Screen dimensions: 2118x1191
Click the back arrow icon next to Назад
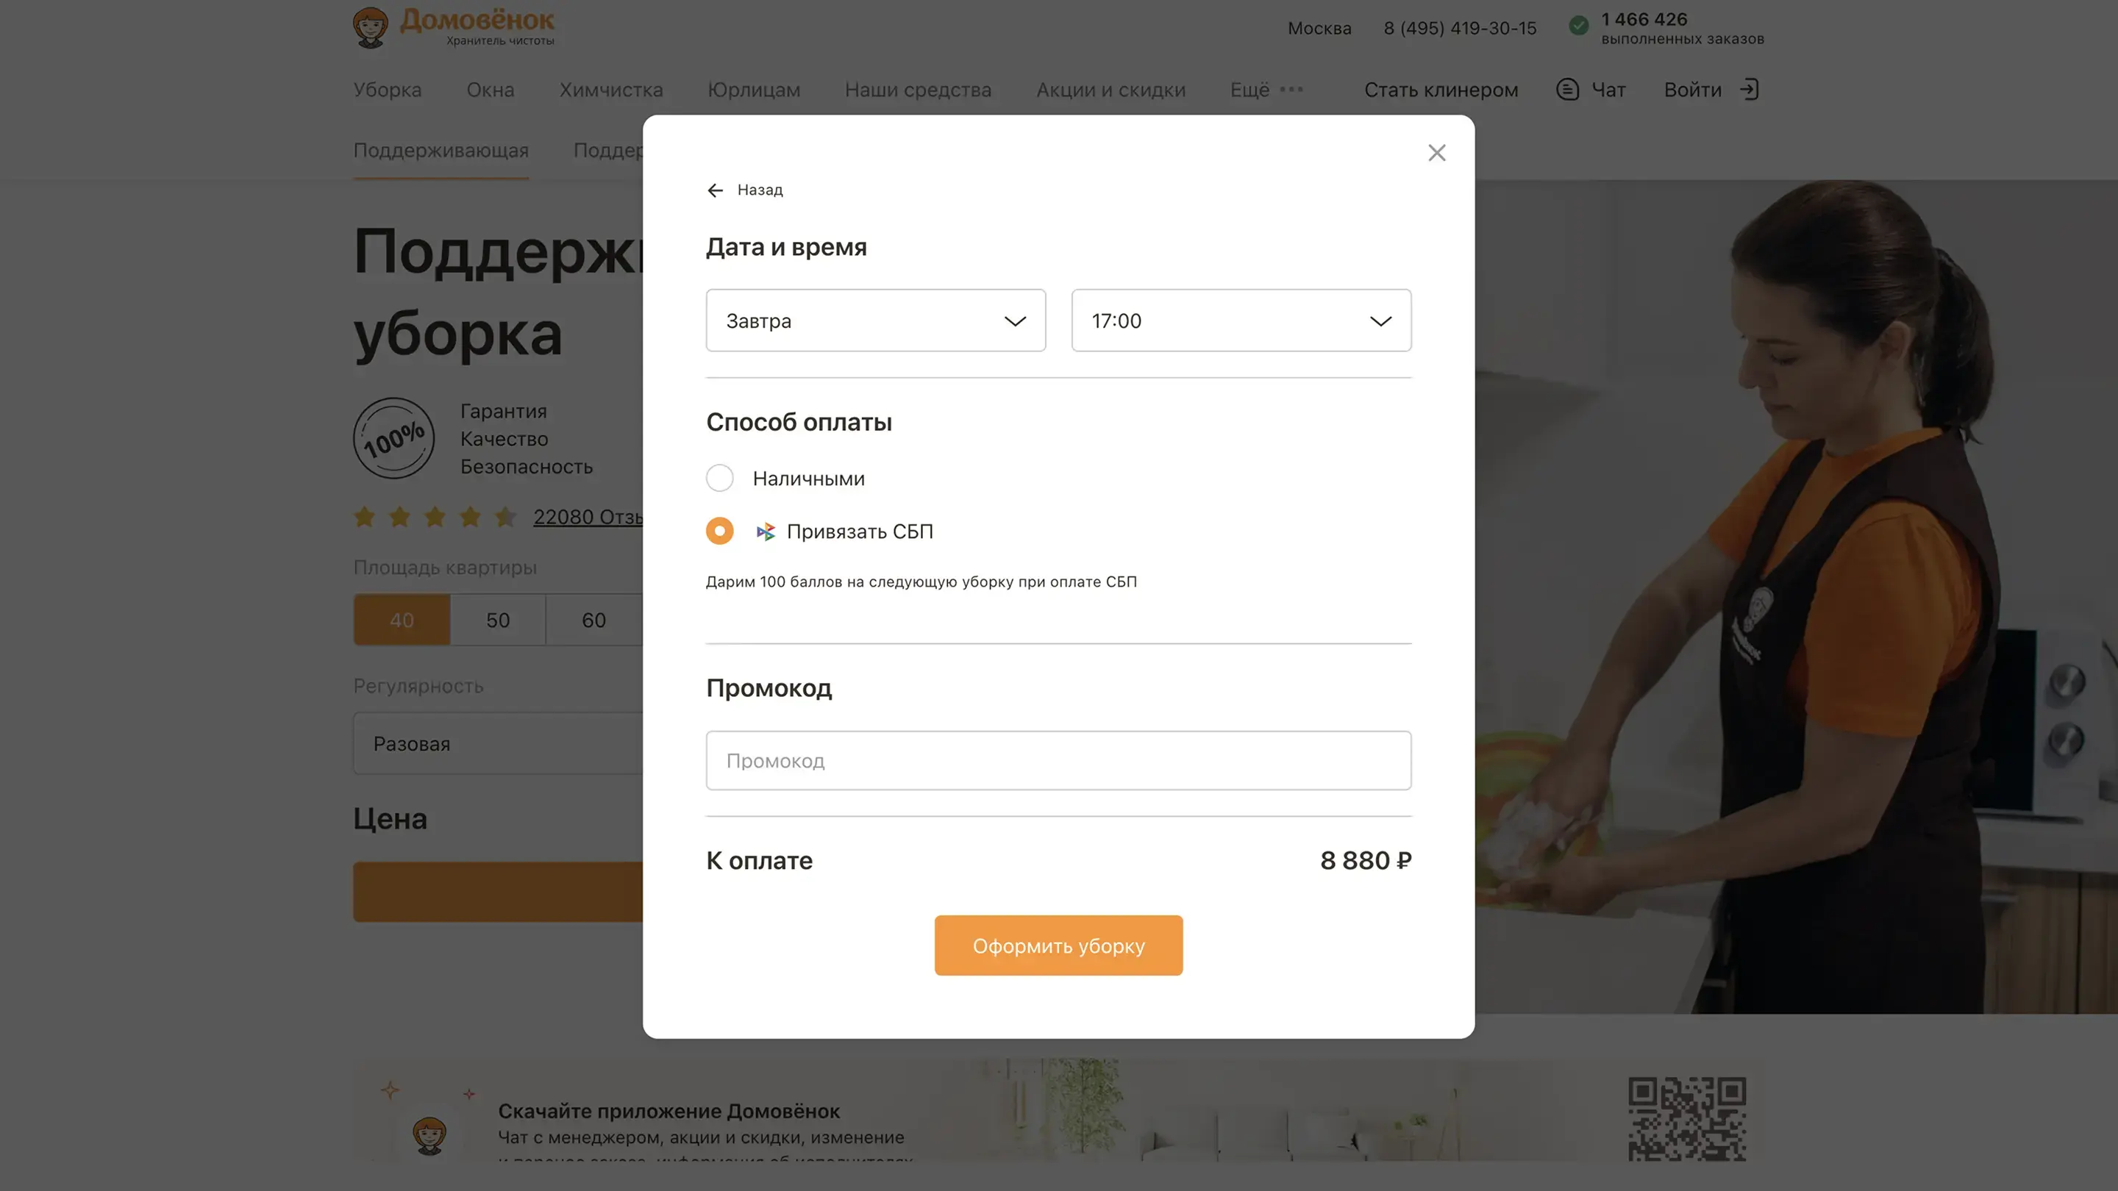click(x=716, y=190)
